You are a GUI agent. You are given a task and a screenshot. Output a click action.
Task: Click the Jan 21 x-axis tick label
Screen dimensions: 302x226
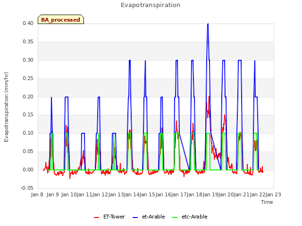pos(241,194)
